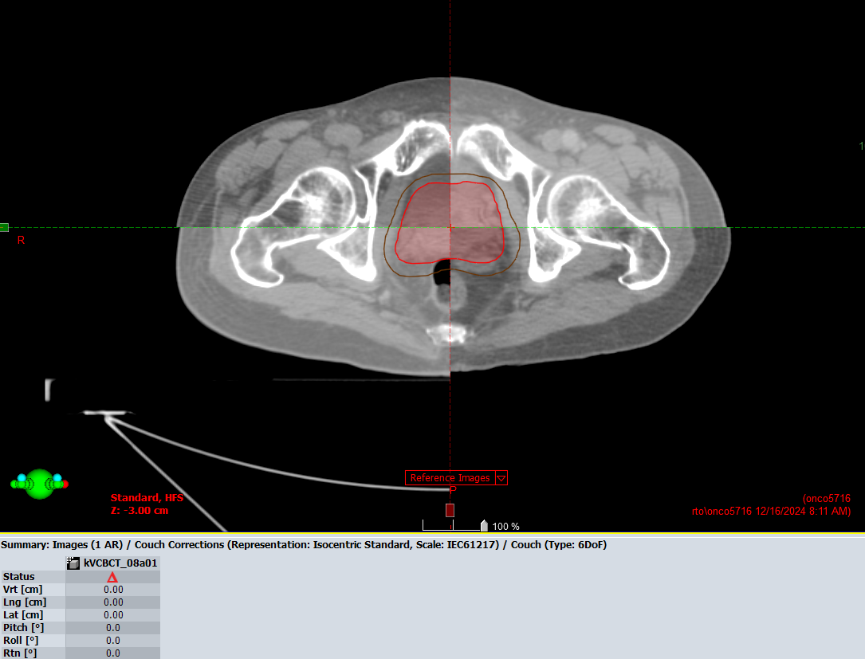Image resolution: width=865 pixels, height=659 pixels.
Task: Click the Lat [cm] value 0.00
Action: 113,615
